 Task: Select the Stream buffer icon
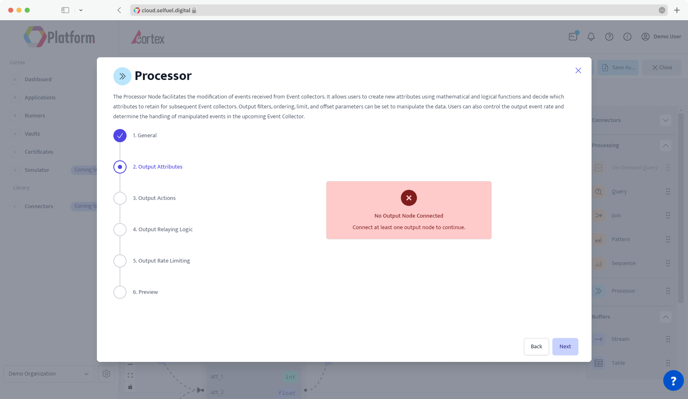coord(599,339)
